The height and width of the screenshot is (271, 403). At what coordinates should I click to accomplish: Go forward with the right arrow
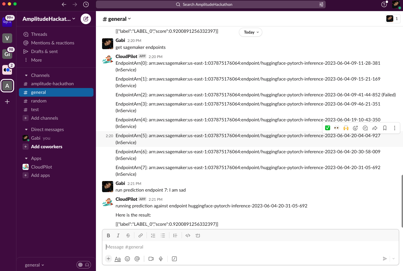pos(75,4)
